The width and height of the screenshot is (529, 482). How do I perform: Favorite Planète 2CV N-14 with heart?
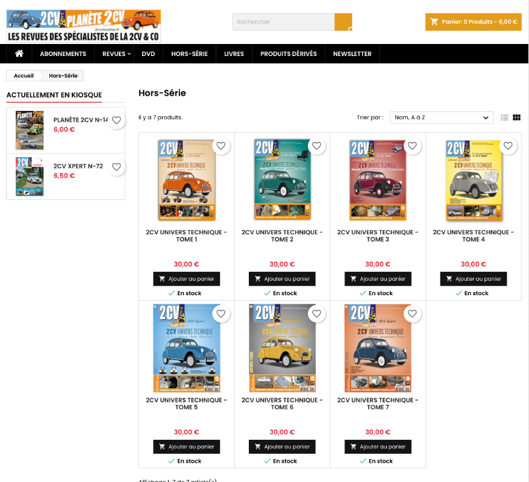[116, 120]
